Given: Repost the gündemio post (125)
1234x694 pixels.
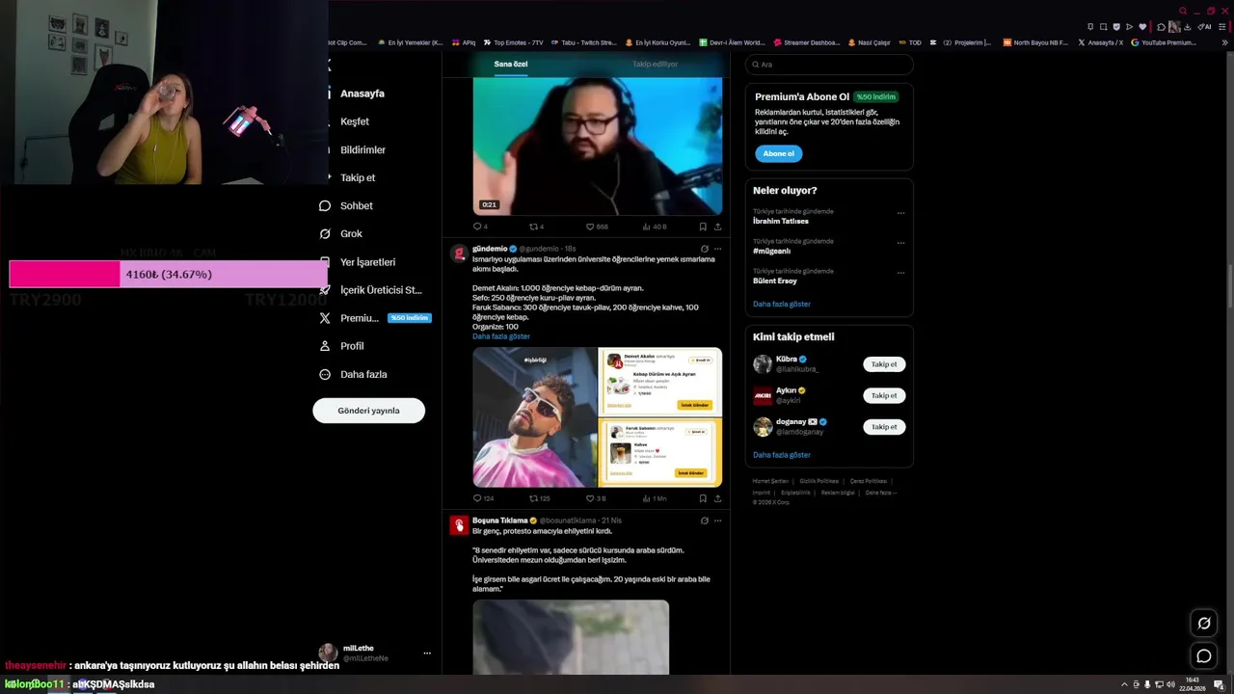Looking at the screenshot, I should (540, 498).
